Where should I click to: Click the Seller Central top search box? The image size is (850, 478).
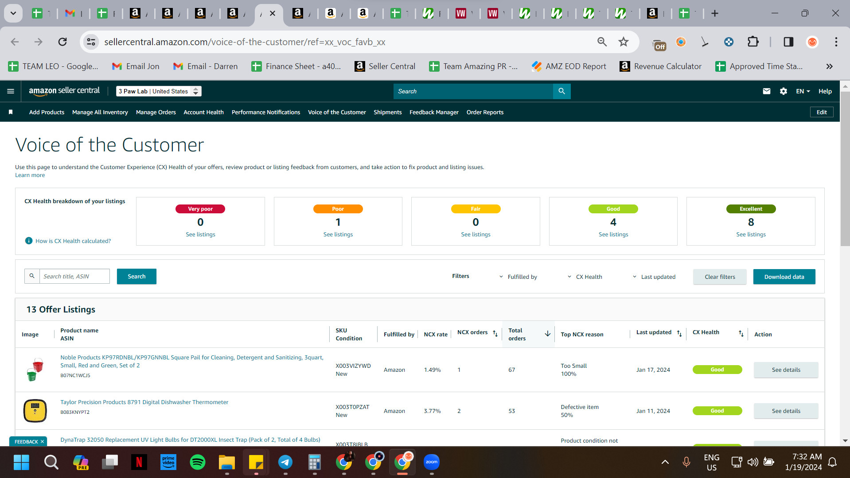click(473, 91)
